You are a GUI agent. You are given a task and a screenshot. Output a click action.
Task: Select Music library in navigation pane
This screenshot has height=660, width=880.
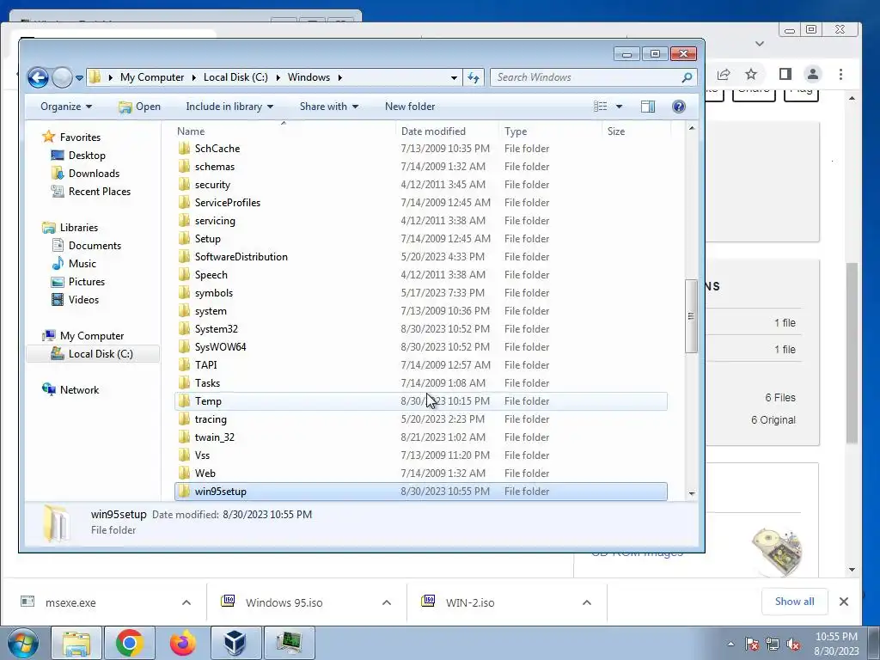[82, 263]
